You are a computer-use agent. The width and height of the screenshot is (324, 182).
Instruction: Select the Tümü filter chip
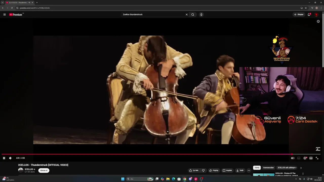pyautogui.click(x=257, y=168)
